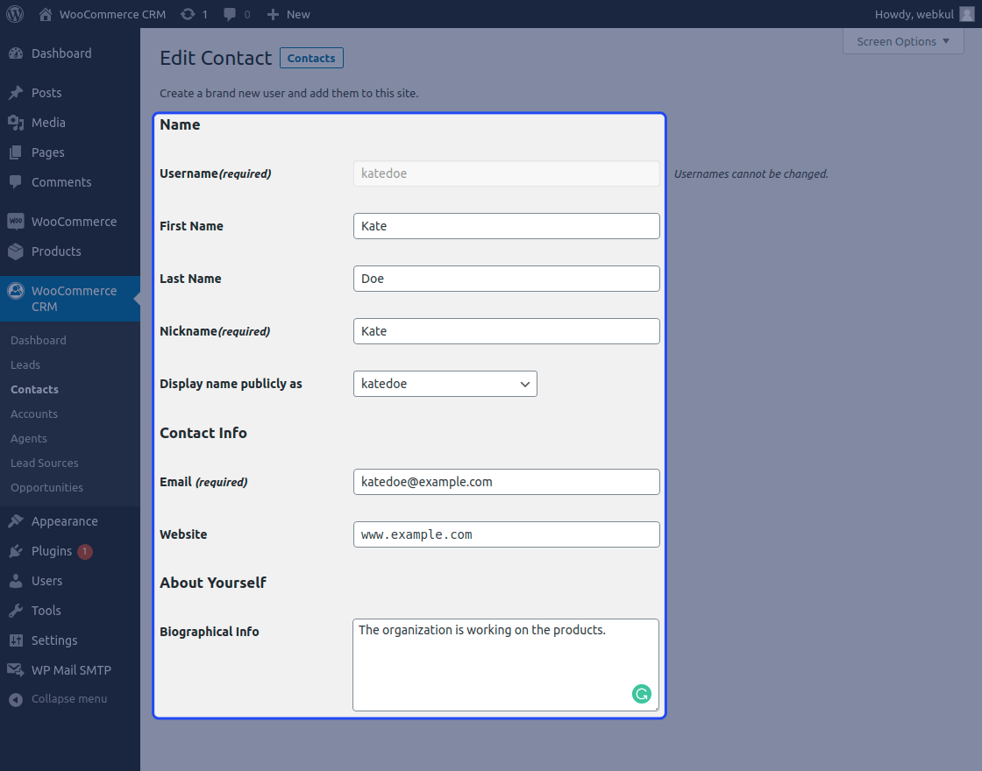Screen dimensions: 982x771
Task: Open the Posts menu
Action: [46, 93]
